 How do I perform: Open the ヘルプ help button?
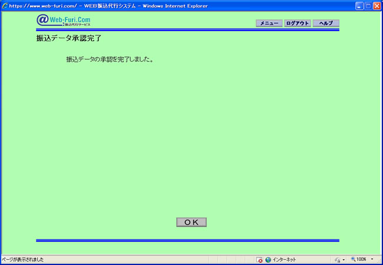click(x=326, y=24)
